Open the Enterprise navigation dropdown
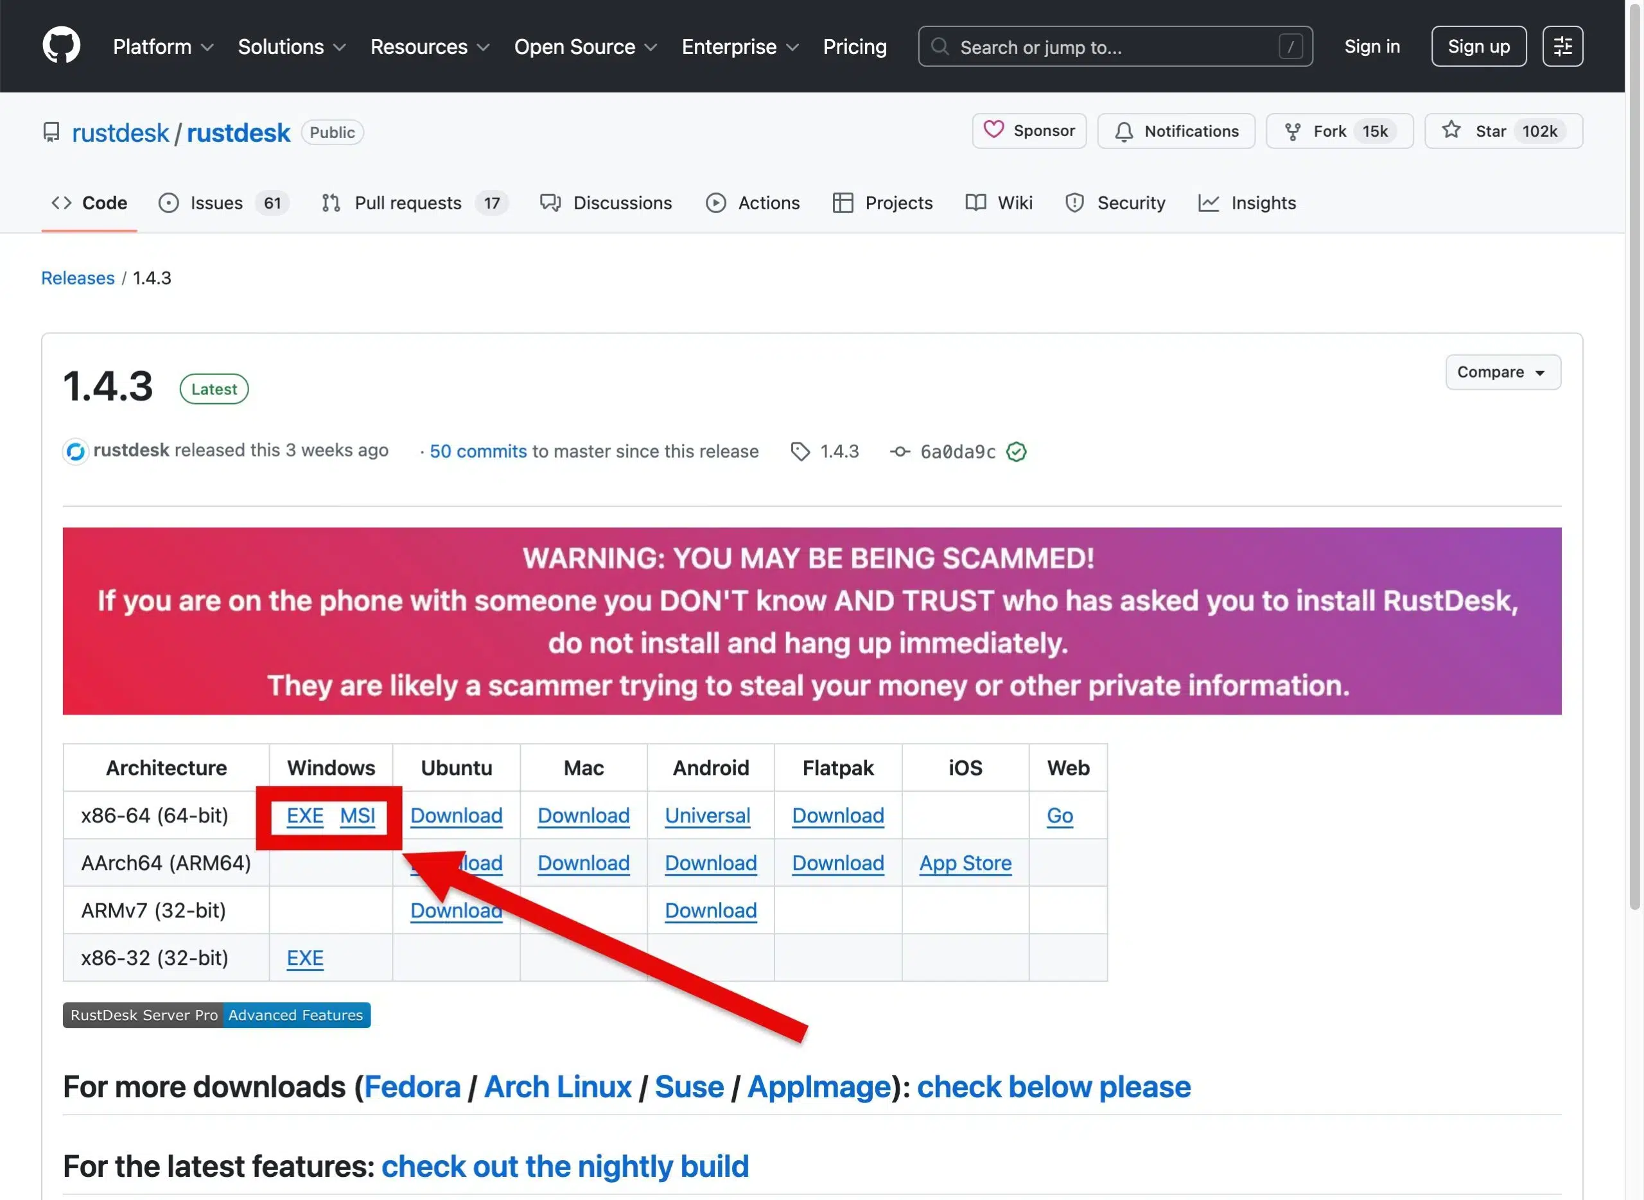This screenshot has width=1644, height=1200. pyautogui.click(x=740, y=46)
